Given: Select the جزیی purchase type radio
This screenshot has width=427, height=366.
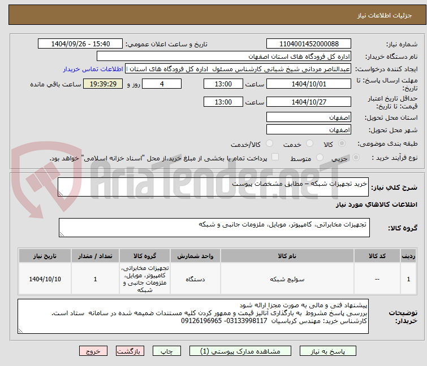Looking at the screenshot, I should 356,158.
